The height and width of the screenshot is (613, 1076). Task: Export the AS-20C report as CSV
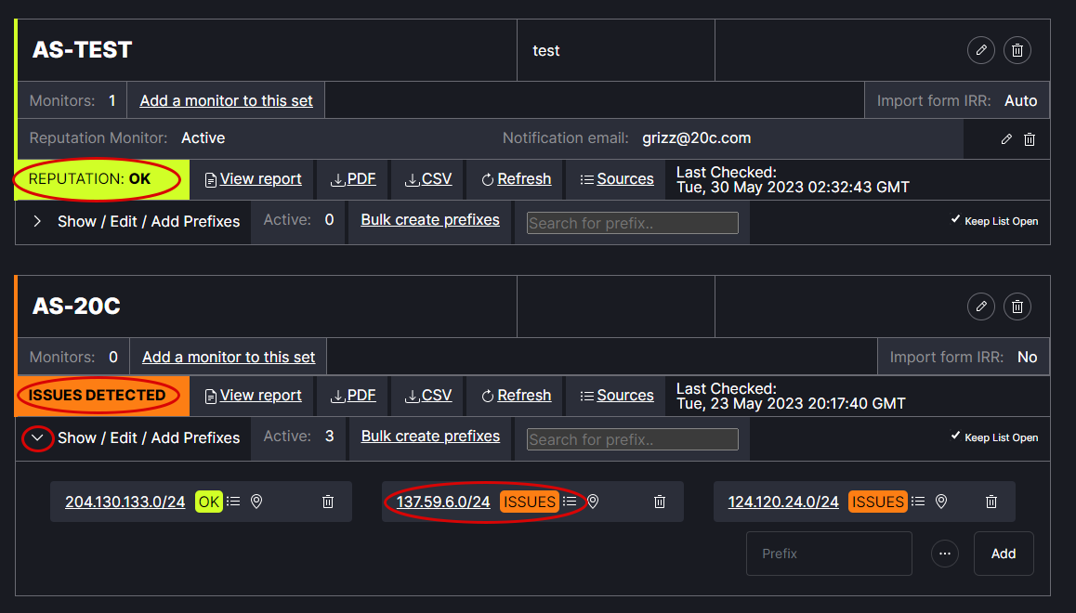pos(428,396)
